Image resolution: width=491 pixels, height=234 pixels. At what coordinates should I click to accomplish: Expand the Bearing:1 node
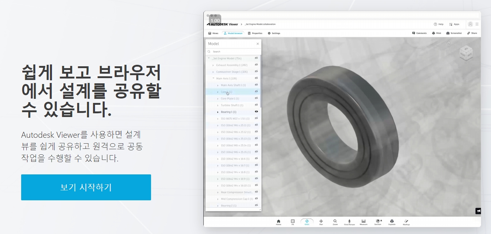(218, 112)
